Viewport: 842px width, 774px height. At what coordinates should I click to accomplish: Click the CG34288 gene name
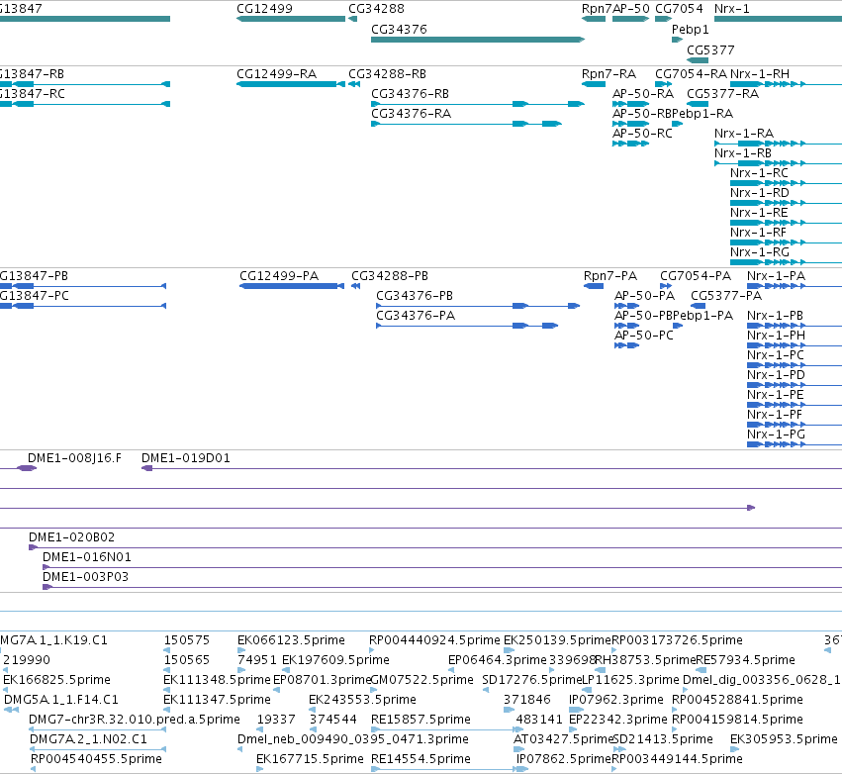(376, 9)
